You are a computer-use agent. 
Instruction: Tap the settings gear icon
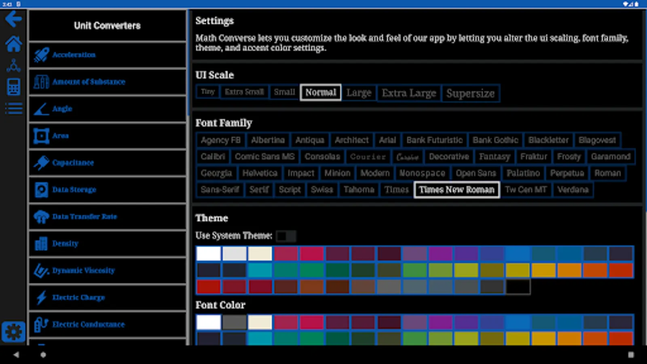14,331
